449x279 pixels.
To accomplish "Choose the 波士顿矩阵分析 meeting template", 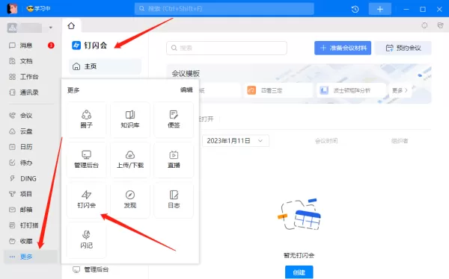I will tap(351, 90).
